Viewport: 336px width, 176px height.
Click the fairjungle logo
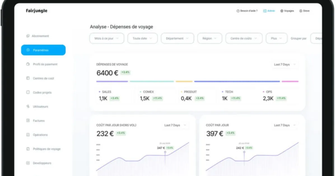[37, 11]
